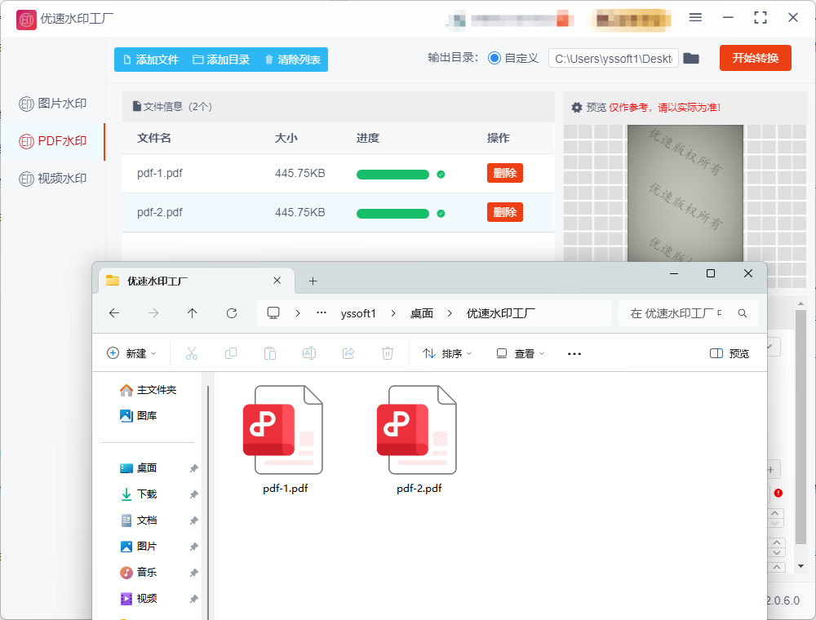
Task: Open the 查看 view dropdown
Action: (x=521, y=354)
